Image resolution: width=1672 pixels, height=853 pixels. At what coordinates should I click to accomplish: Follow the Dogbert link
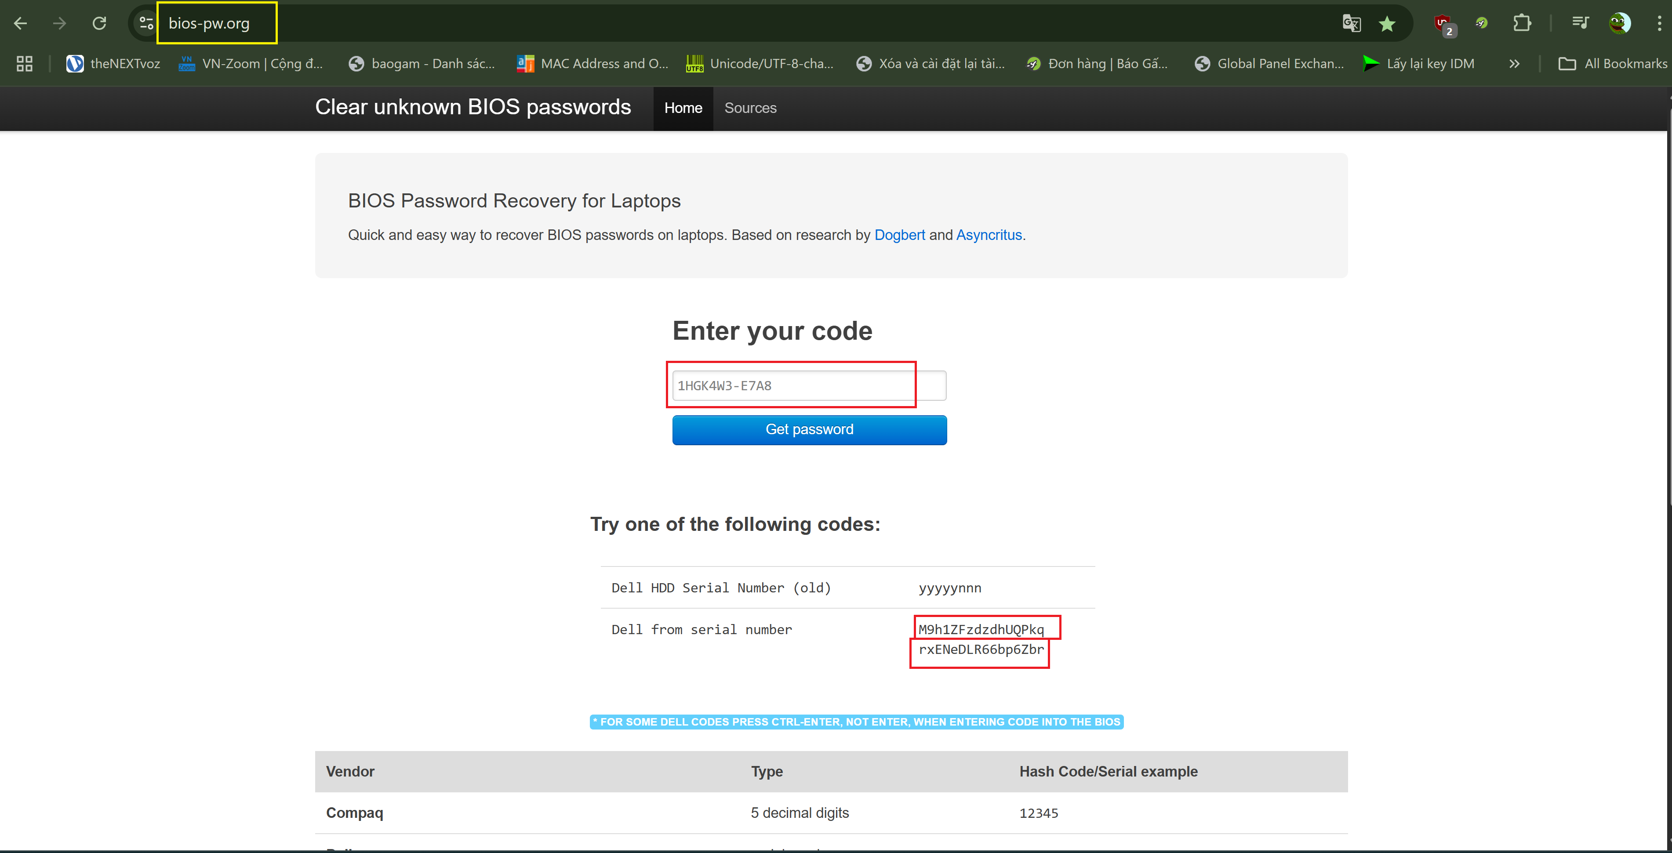pos(899,235)
